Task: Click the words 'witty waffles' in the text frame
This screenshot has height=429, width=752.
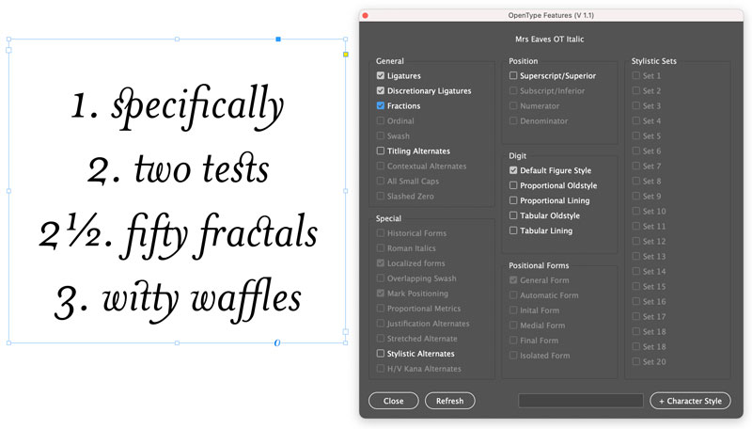Action: 201,299
